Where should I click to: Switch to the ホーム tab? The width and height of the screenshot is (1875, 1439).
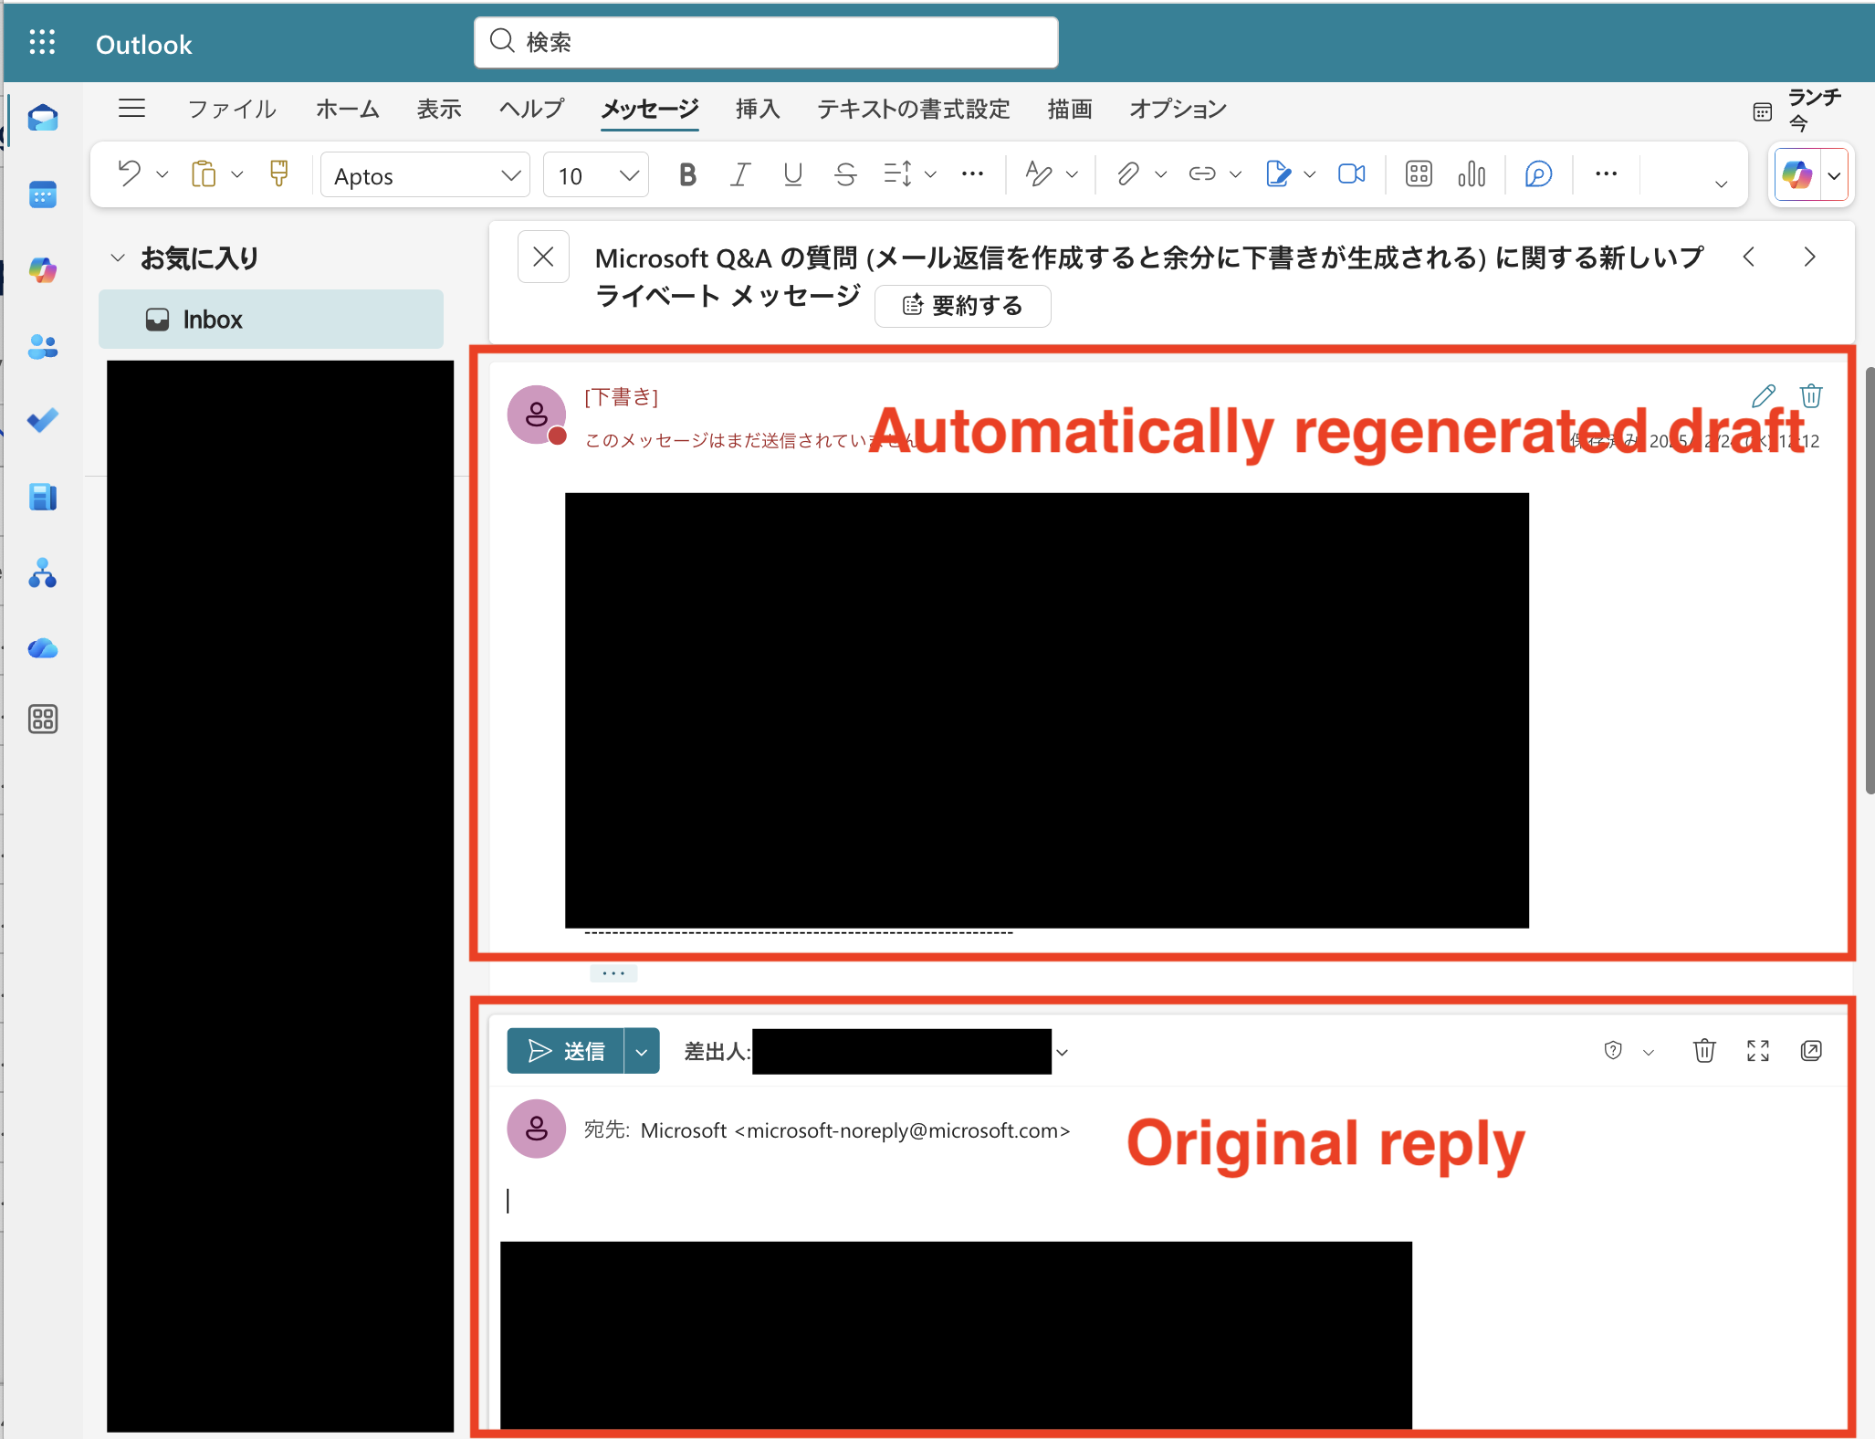[348, 110]
